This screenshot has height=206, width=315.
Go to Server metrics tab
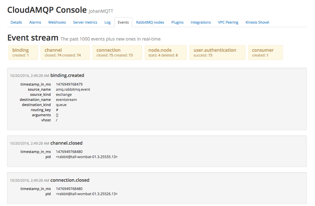(x=85, y=22)
